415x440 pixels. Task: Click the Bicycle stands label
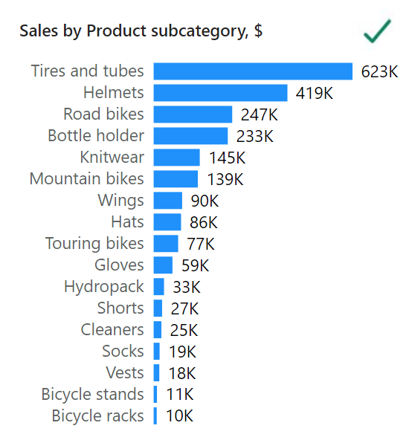pyautogui.click(x=93, y=394)
